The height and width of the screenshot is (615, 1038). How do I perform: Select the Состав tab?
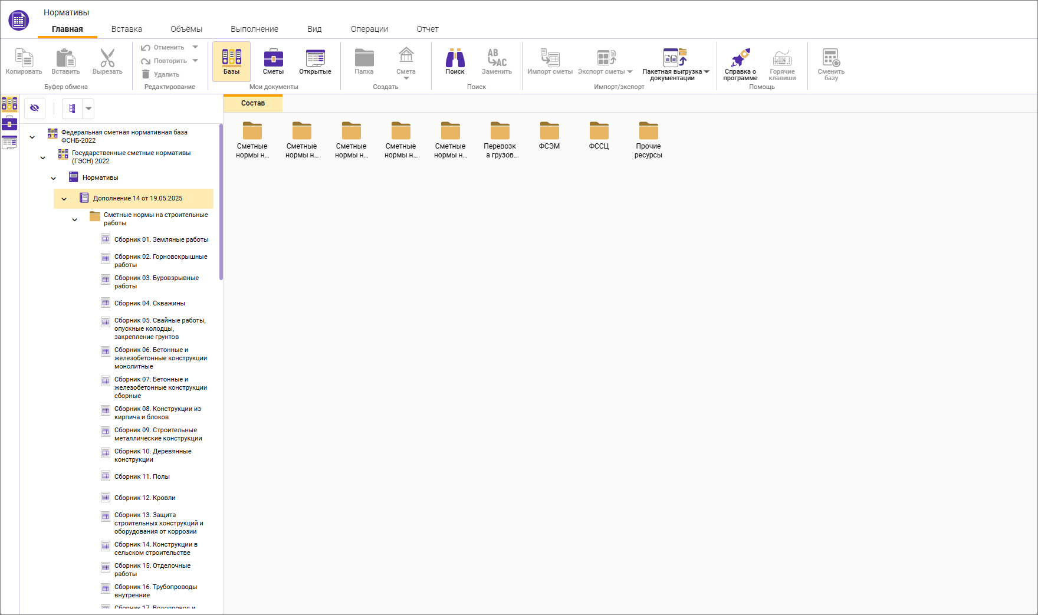[252, 103]
